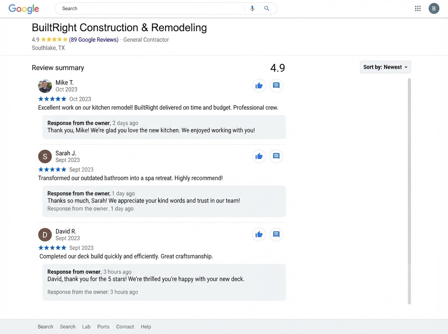Click the Review summary heading
This screenshot has height=334, width=448.
[58, 68]
